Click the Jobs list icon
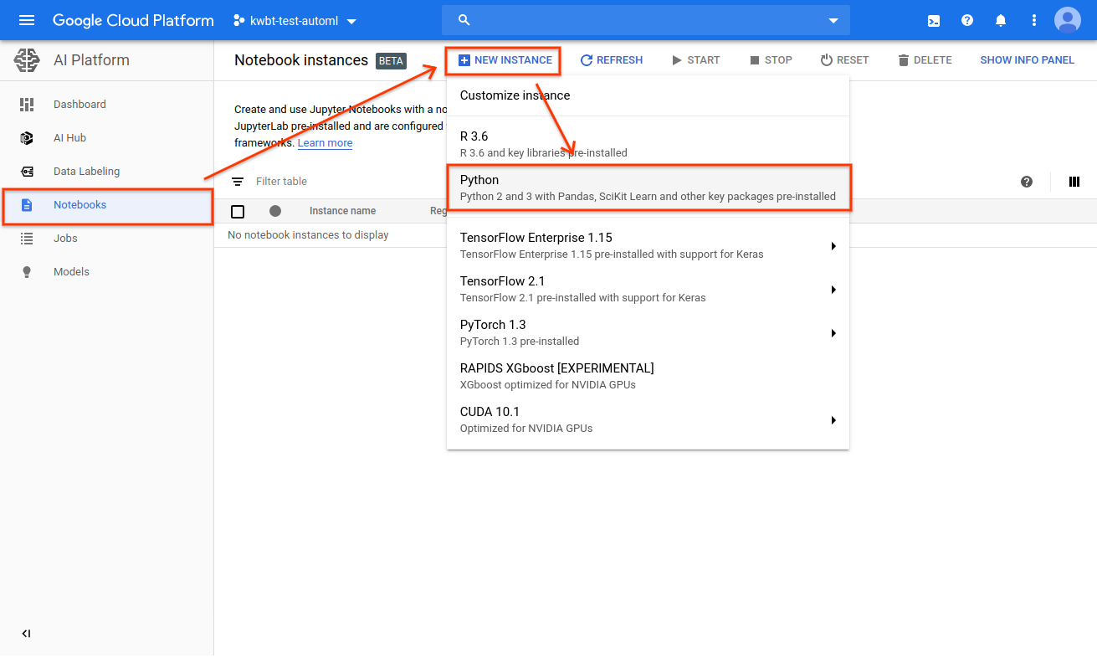This screenshot has width=1097, height=658. click(27, 239)
